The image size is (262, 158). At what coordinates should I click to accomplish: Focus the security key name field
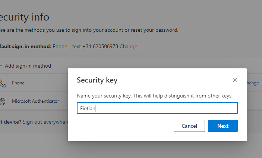[x=157, y=108]
